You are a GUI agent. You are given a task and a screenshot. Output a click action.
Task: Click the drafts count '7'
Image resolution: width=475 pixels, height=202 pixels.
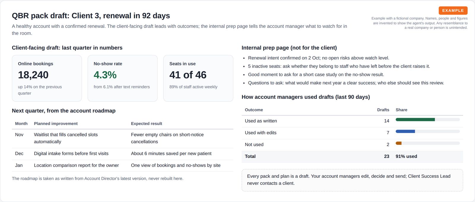388,133
